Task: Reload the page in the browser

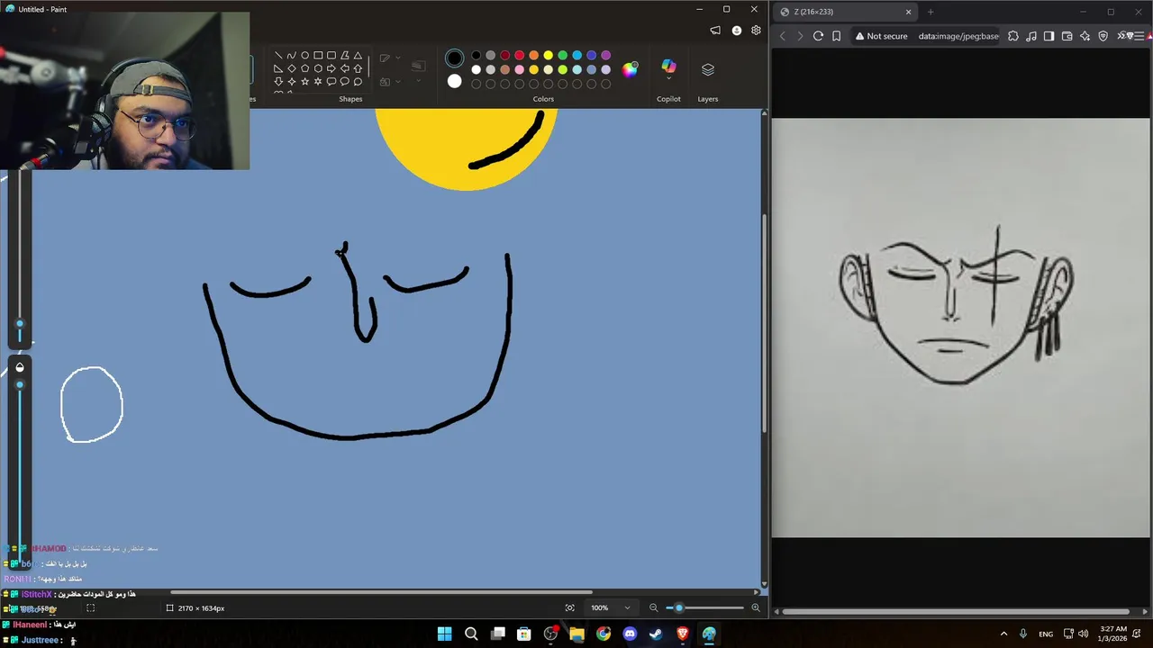Action: tap(818, 36)
